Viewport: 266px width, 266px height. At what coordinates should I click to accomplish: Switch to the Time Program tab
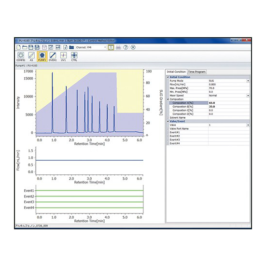tap(197, 72)
